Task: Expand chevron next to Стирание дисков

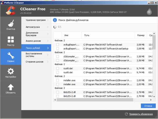Action: [48, 62]
